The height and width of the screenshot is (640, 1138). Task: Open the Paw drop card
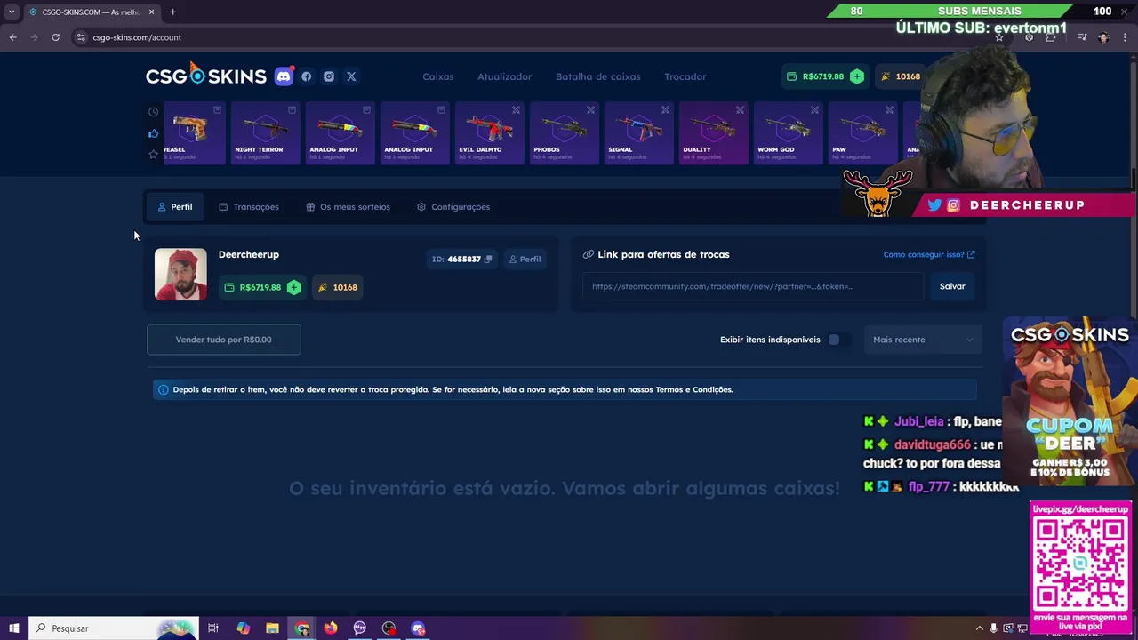pos(862,133)
